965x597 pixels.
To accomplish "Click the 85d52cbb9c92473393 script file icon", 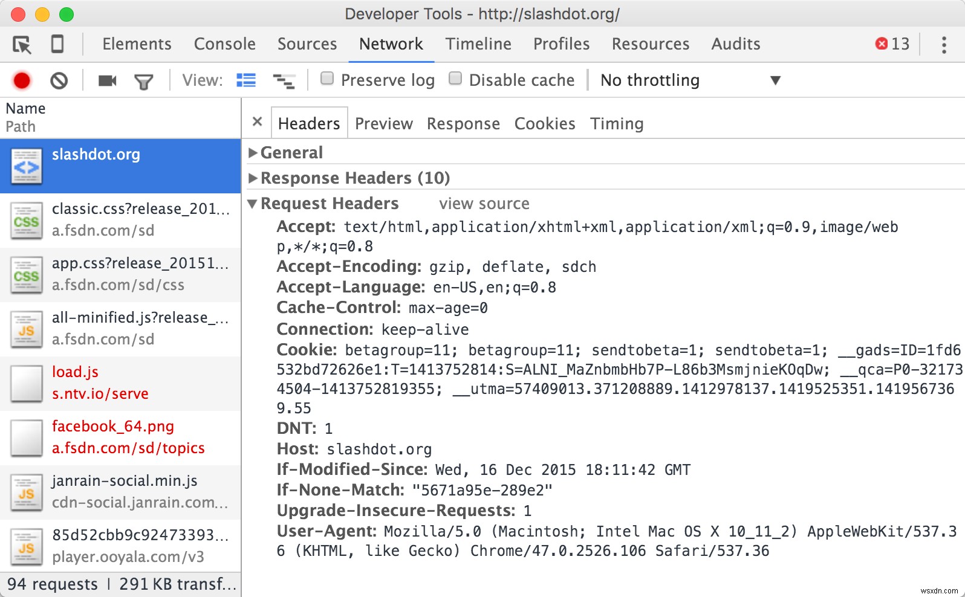I will click(x=27, y=547).
